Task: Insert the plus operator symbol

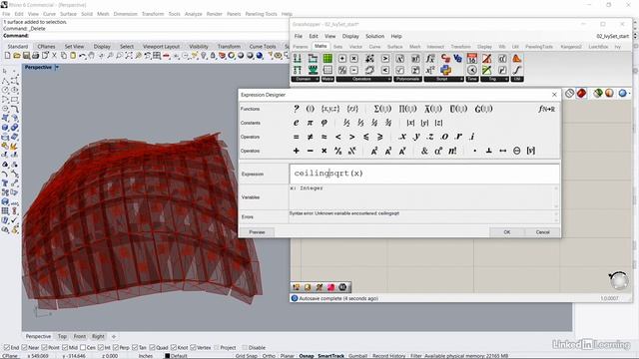Action: (x=297, y=151)
